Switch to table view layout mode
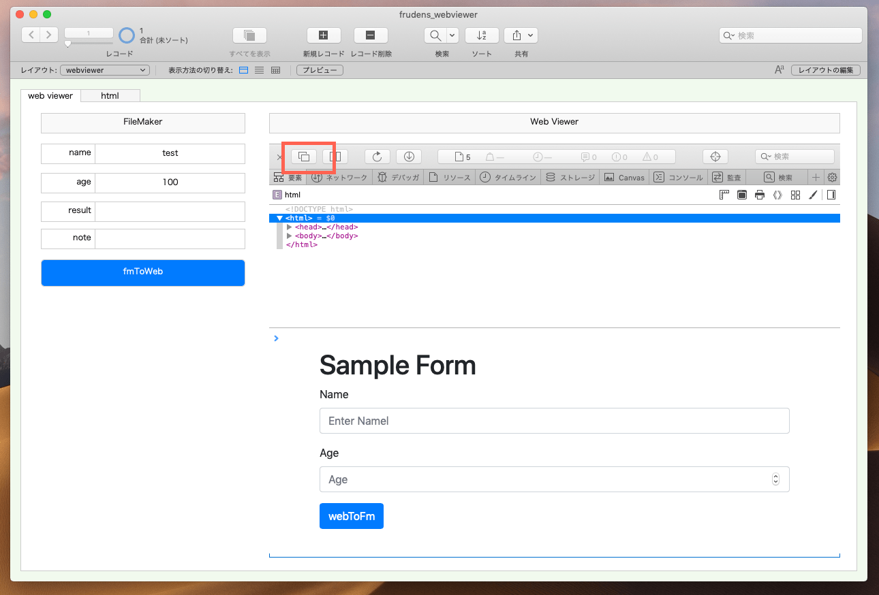879x595 pixels. [x=275, y=69]
